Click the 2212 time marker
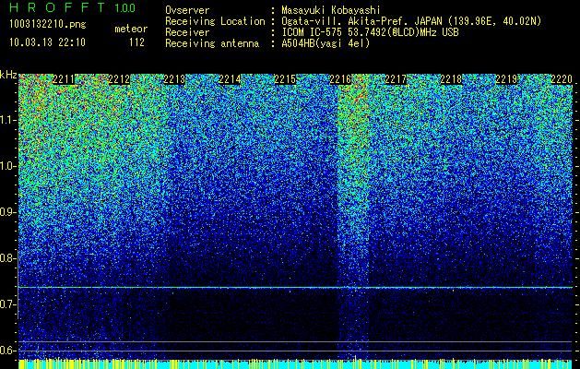Image resolution: width=580 pixels, height=369 pixels. click(x=119, y=79)
